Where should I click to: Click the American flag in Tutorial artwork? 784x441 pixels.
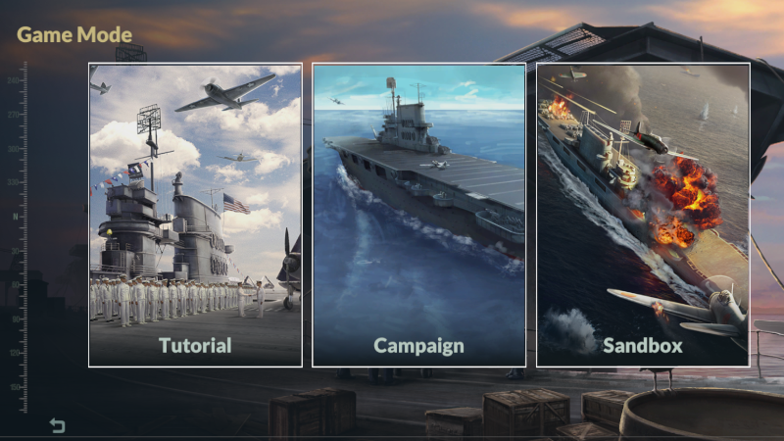[236, 203]
